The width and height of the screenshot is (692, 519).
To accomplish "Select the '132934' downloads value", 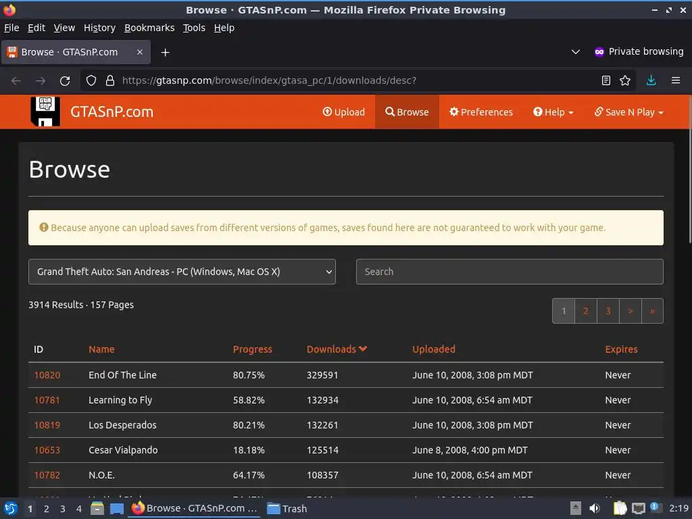I will pyautogui.click(x=322, y=400).
